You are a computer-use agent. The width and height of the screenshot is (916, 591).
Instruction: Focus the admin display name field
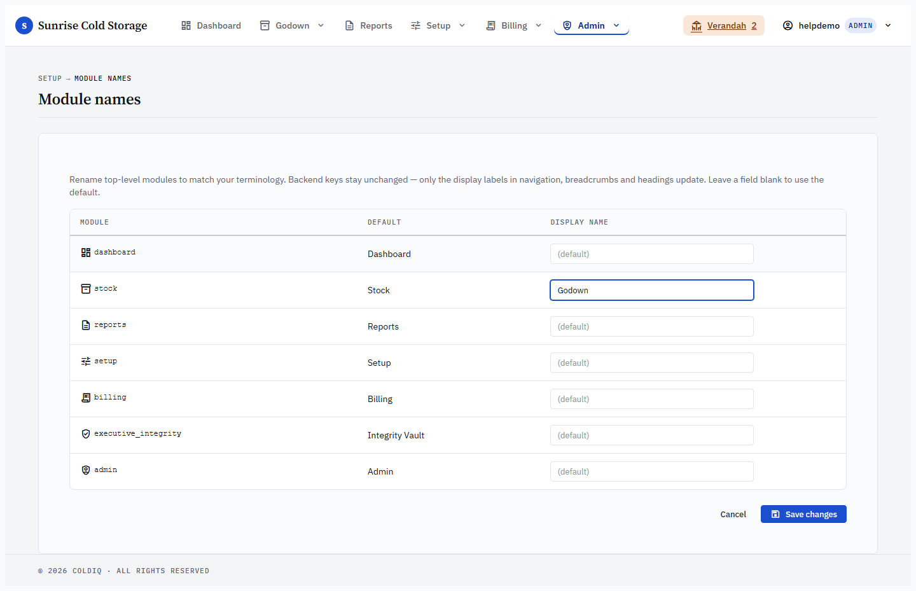(652, 471)
